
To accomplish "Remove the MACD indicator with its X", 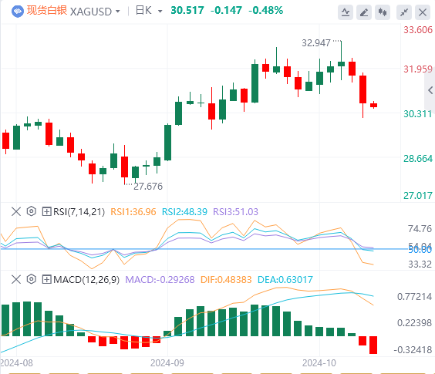I will pos(16,279).
